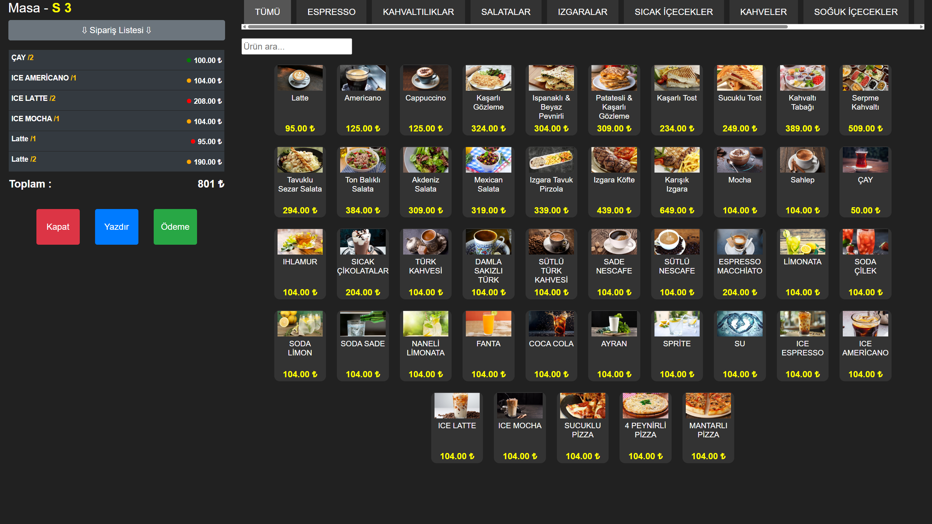Image resolution: width=932 pixels, height=524 pixels.
Task: Expand the Sipariş Listesi panel
Action: (117, 30)
